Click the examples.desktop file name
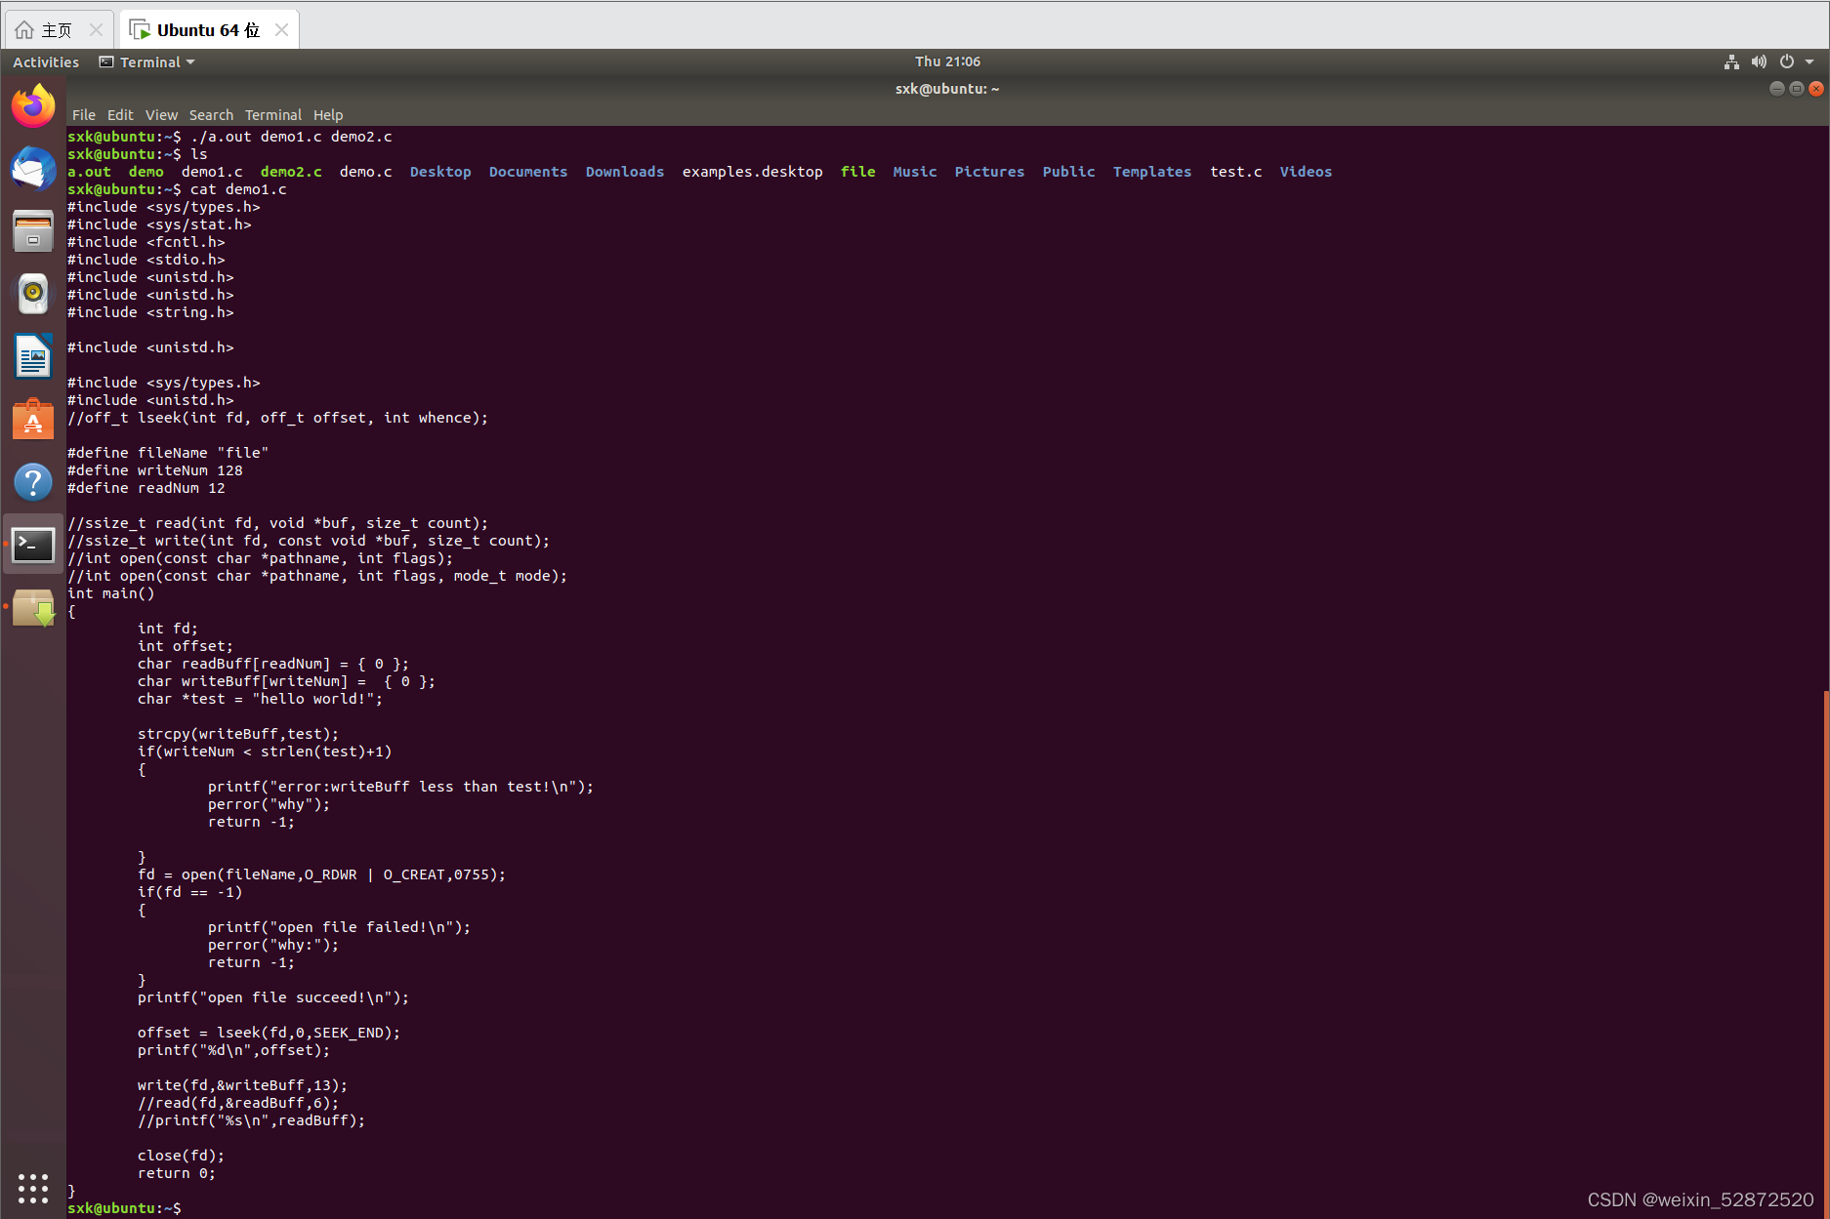Viewport: 1830px width, 1219px height. tap(752, 172)
